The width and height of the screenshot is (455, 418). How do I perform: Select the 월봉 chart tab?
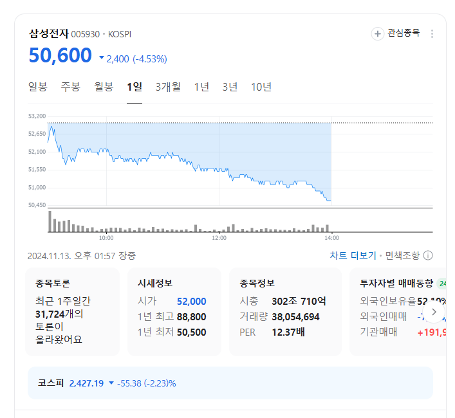click(104, 87)
